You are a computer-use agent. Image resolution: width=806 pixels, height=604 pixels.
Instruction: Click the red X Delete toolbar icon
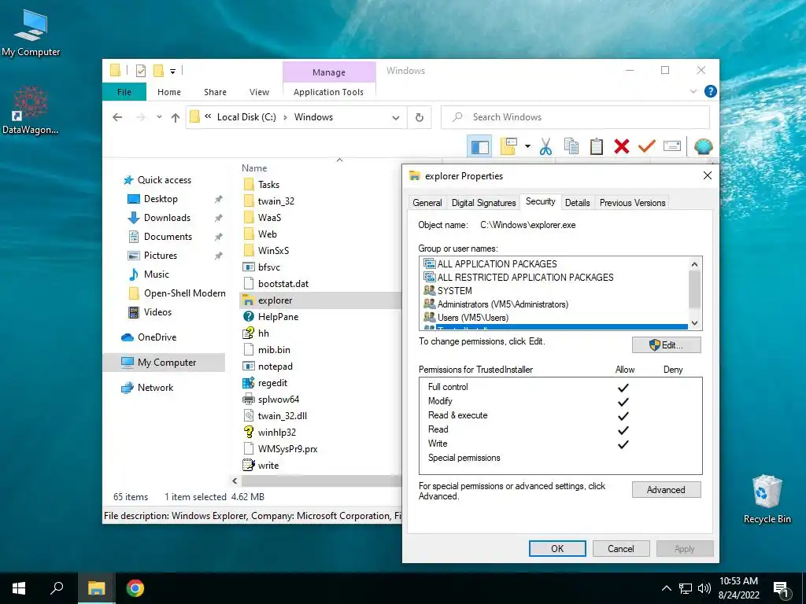pos(622,146)
